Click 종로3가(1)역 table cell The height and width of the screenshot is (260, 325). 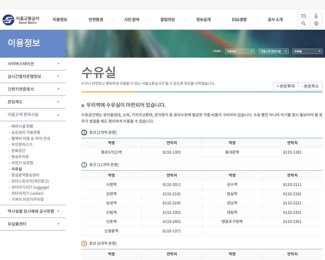point(111,152)
